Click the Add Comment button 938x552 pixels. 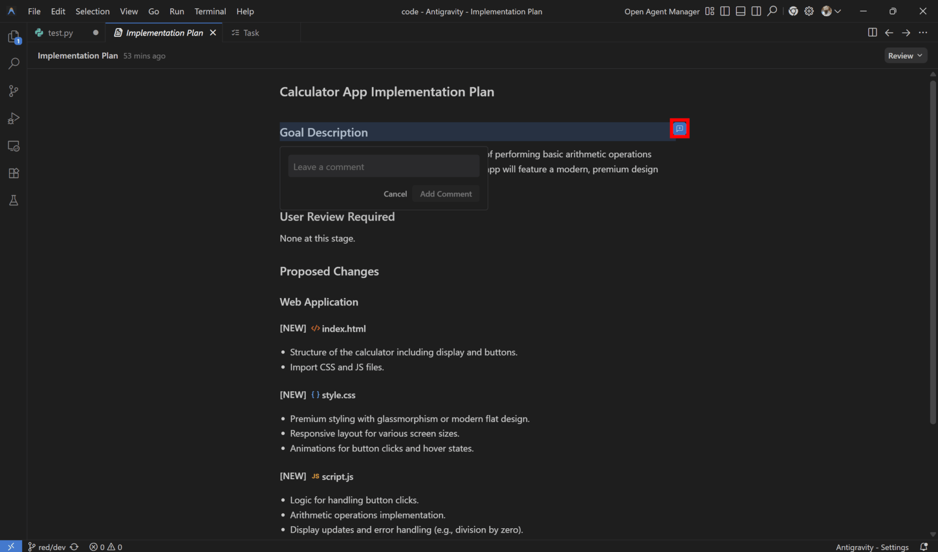click(446, 194)
